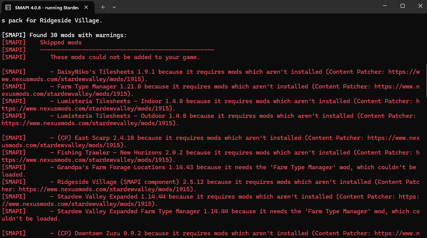Viewport: 427px width, 238px height.
Task: Minimize the terminal window
Action: point(385,6)
